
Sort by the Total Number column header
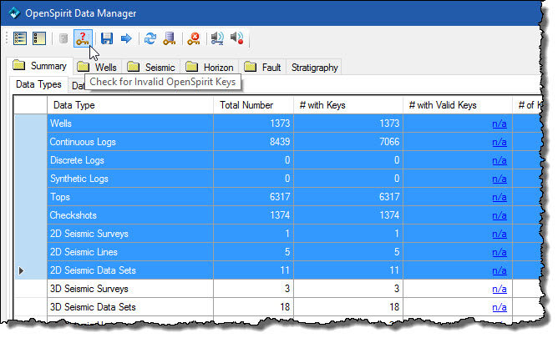click(x=254, y=105)
